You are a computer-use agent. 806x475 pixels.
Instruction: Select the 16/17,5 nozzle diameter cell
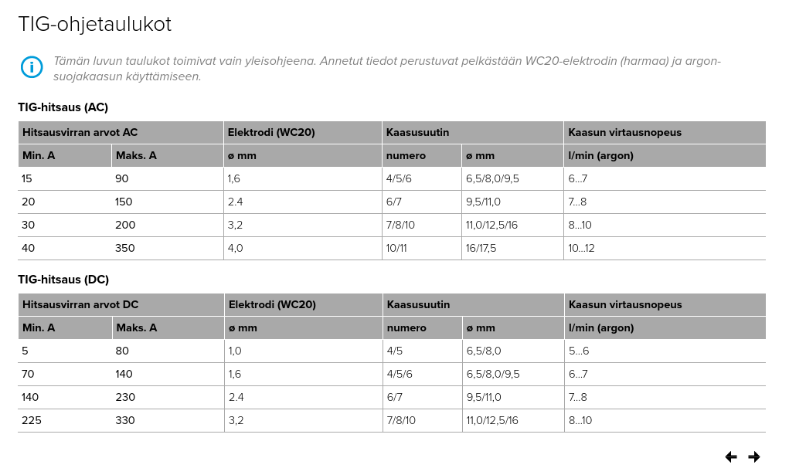point(481,249)
